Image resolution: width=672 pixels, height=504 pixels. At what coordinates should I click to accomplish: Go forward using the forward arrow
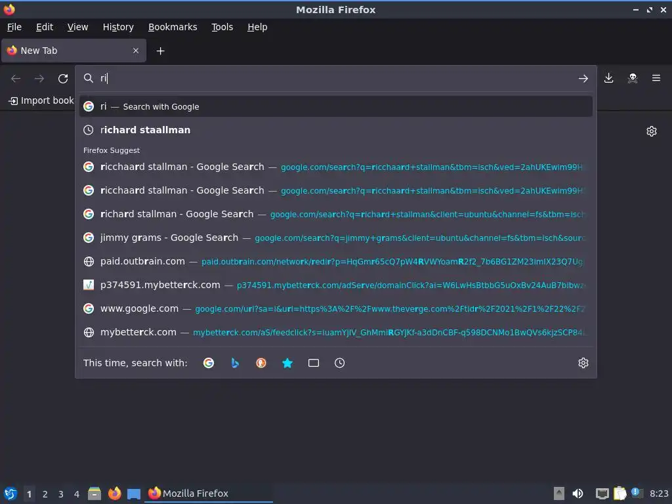39,79
